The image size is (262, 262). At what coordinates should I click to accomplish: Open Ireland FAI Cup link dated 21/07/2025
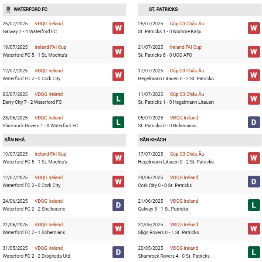coord(186,47)
